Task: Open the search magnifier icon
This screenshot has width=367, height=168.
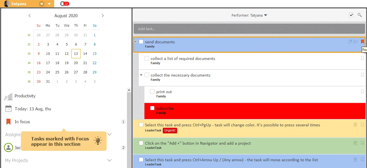Action: click(359, 15)
